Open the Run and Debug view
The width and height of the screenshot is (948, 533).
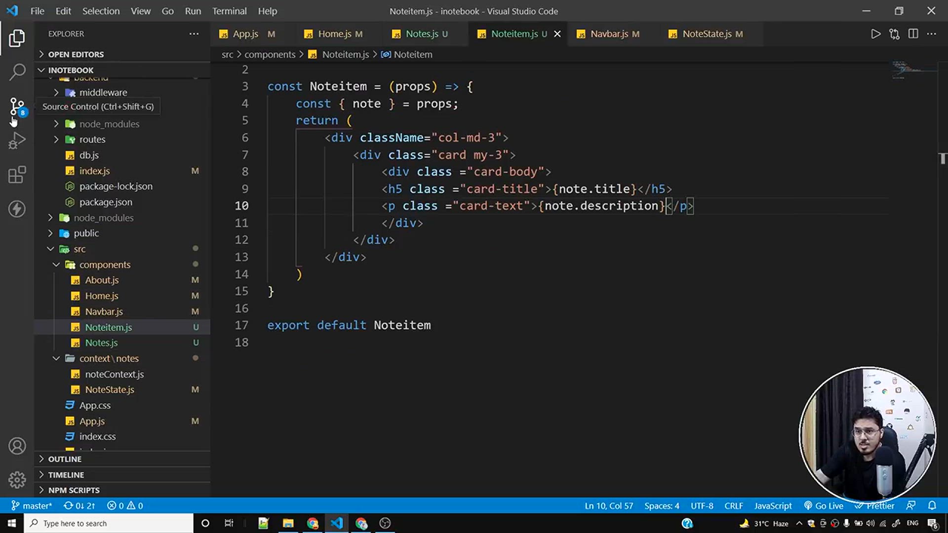click(x=17, y=141)
